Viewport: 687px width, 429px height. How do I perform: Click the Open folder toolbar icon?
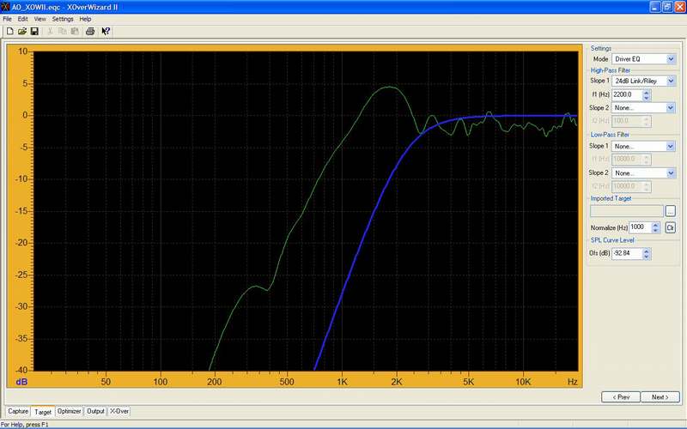(22, 31)
